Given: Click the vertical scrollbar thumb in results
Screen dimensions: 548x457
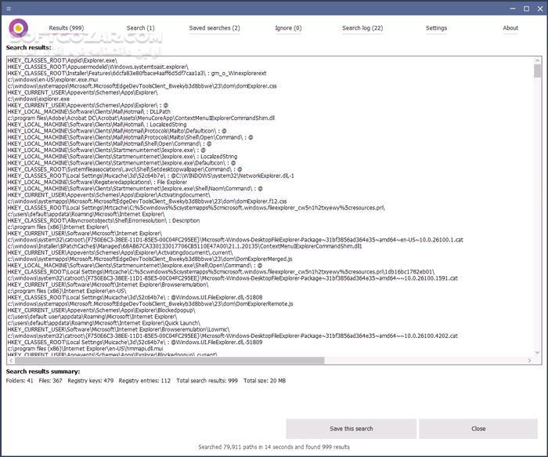Looking at the screenshot, I should point(537,71).
